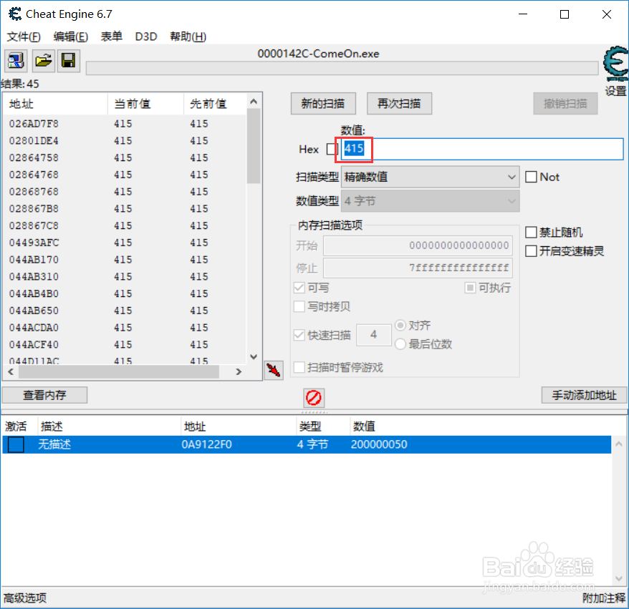Toggle activation box of address 0A9122F0

click(x=16, y=444)
